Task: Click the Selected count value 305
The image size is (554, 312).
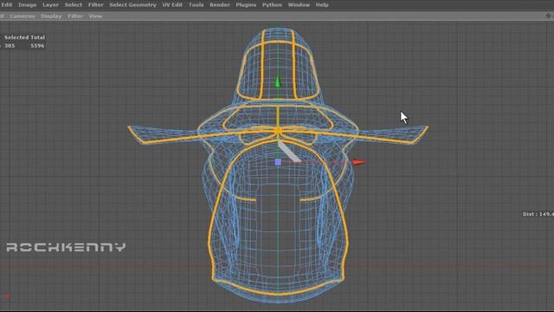Action: pyautogui.click(x=10, y=46)
